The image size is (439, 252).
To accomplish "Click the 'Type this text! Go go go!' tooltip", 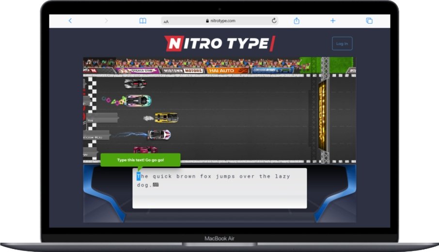I will tap(141, 160).
